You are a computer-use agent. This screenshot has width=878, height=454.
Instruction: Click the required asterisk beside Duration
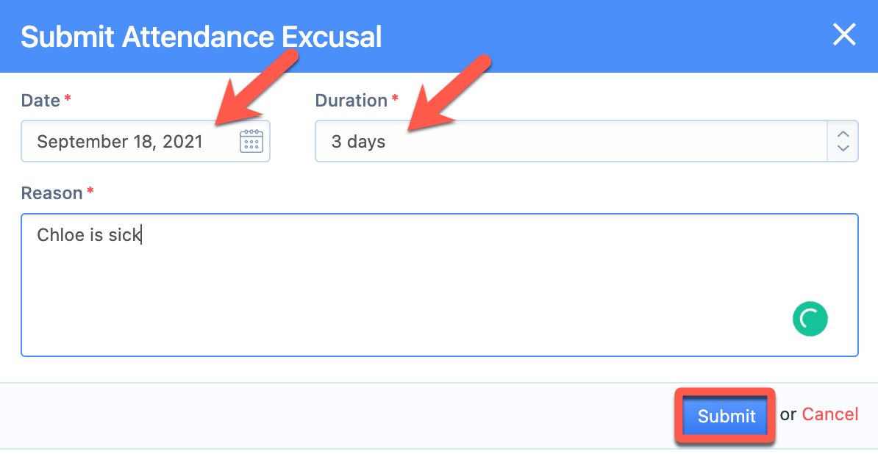pos(395,99)
